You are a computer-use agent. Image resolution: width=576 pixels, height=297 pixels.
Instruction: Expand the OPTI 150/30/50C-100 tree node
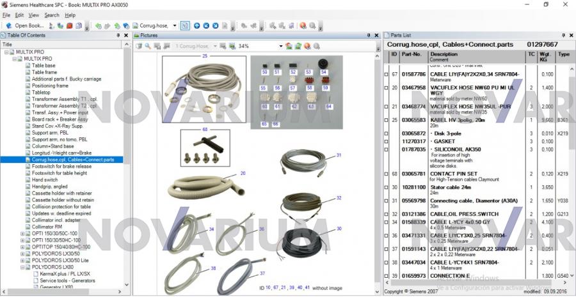(x=23, y=234)
